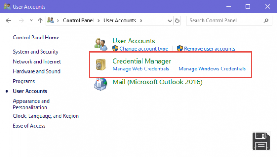
Task: Click Change account type link
Action: [144, 49]
